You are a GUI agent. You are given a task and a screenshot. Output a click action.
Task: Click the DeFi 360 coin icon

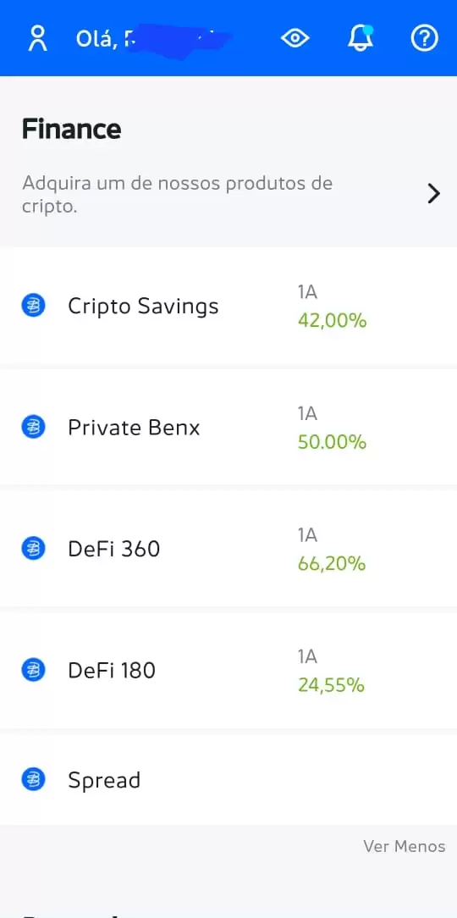click(x=33, y=549)
